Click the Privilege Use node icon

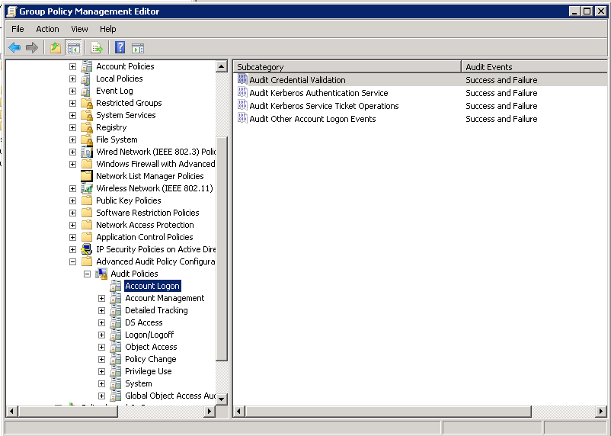tap(115, 371)
